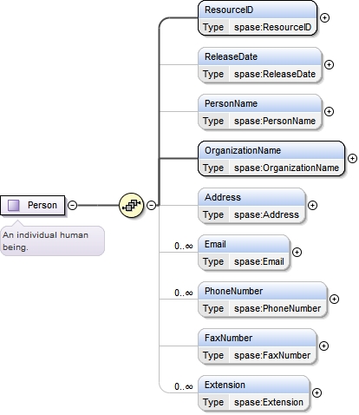Image resolution: width=359 pixels, height=415 pixels.
Task: Expand the ResourceID element plus icon
Action: click(324, 18)
